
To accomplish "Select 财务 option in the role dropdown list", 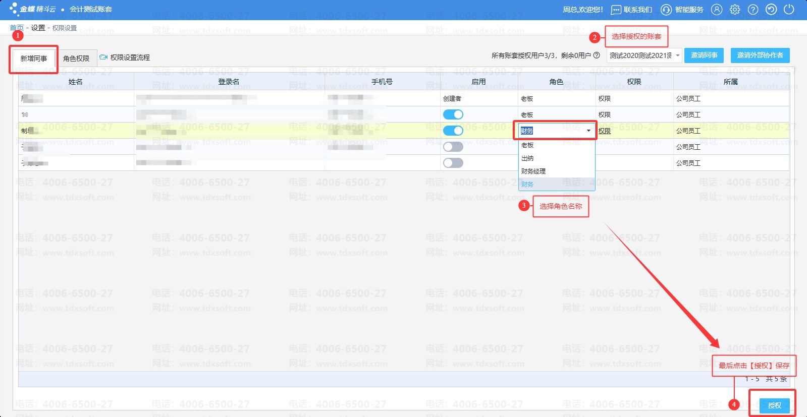I will pos(557,185).
